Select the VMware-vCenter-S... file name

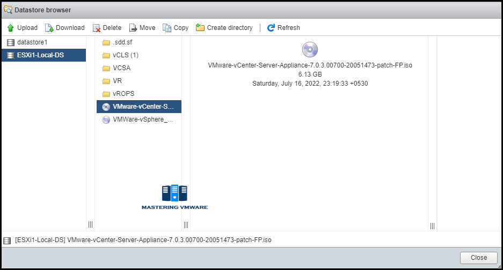[143, 107]
